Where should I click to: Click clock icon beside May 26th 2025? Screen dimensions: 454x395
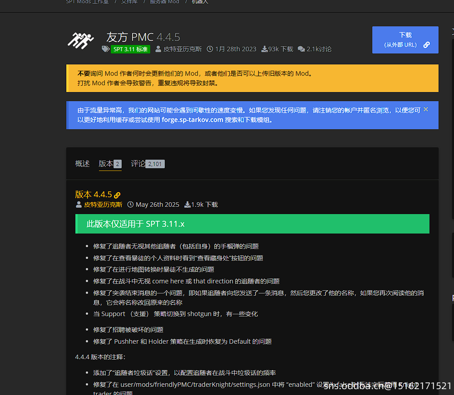[131, 205]
